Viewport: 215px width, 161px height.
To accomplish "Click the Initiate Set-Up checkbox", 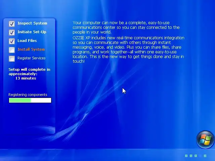I will click(x=12, y=33).
